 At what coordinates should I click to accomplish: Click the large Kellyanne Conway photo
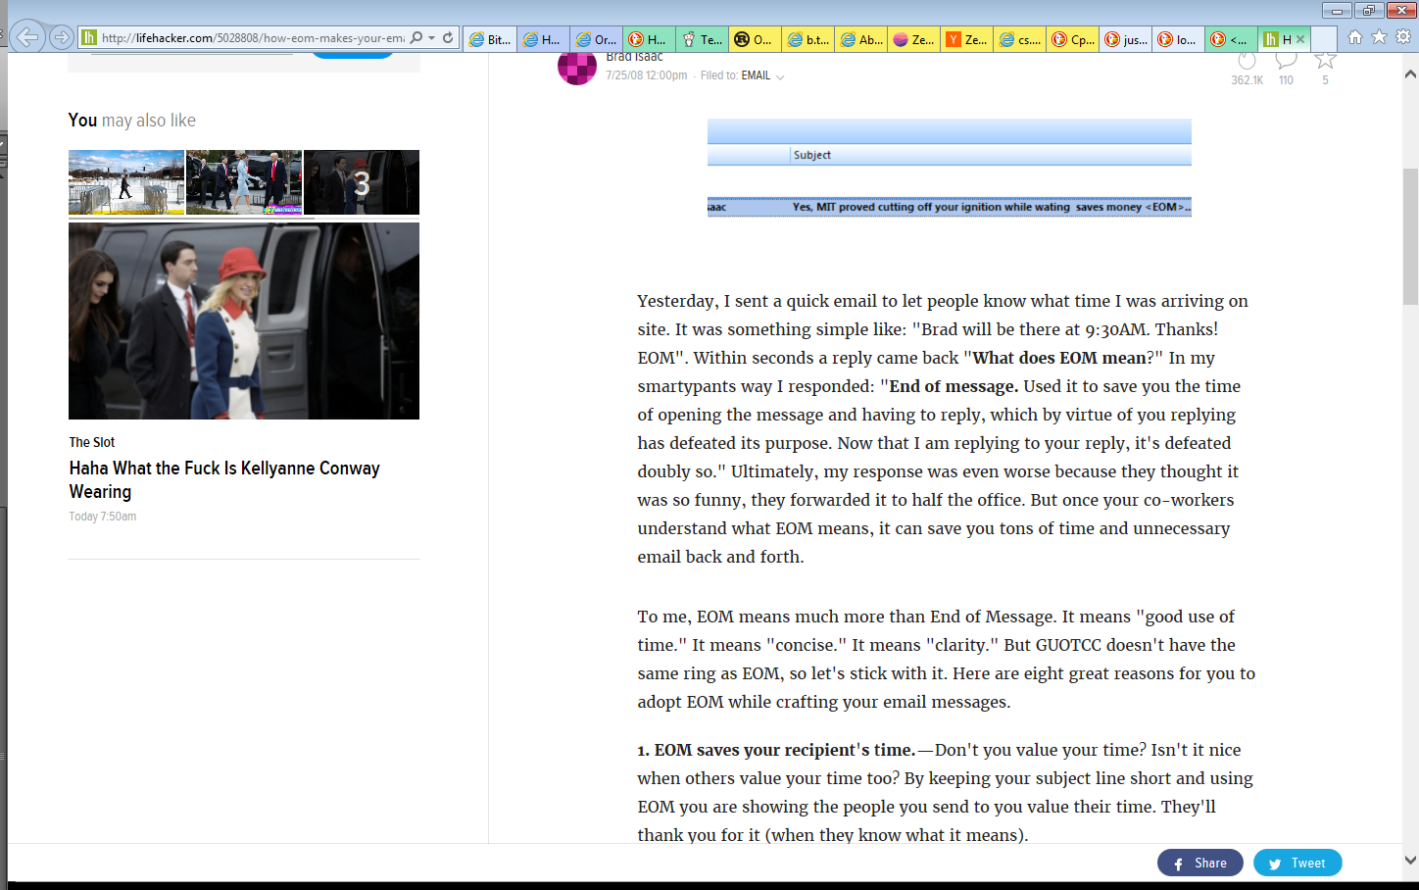244,321
